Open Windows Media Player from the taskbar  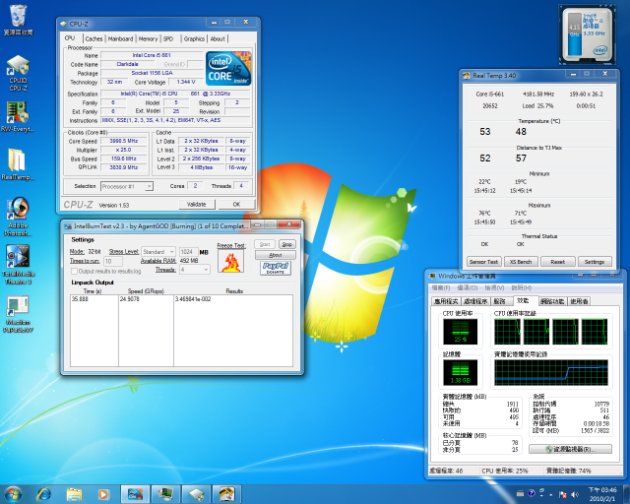(x=103, y=494)
